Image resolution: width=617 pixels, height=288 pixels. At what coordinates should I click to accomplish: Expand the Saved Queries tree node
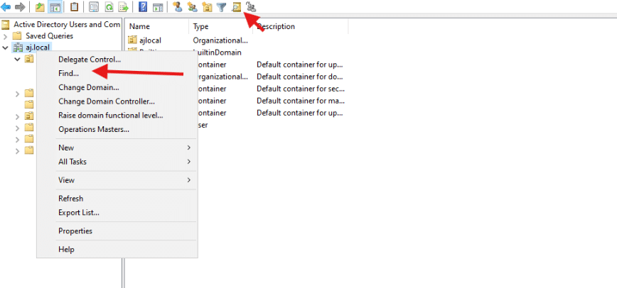6,35
